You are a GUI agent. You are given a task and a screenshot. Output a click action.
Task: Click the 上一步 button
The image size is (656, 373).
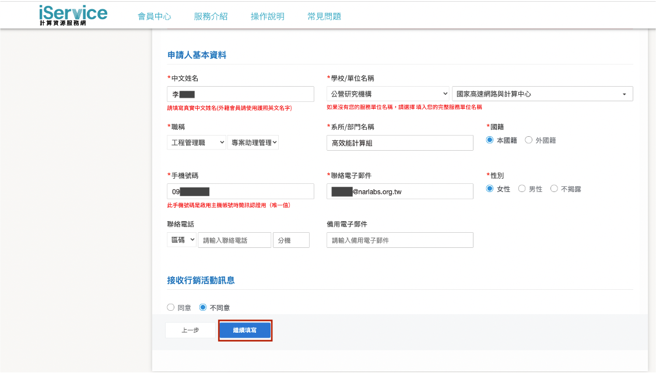(190, 331)
